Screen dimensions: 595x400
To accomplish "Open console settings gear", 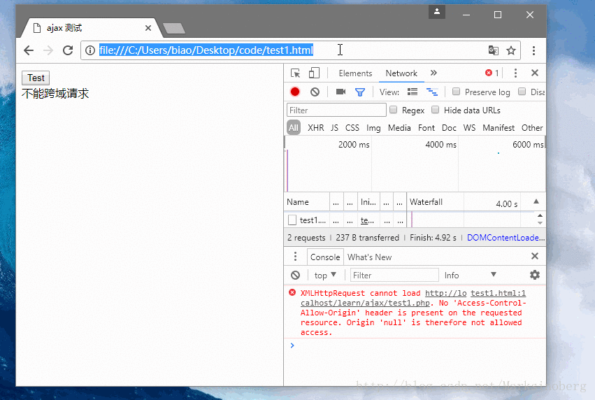I will (535, 275).
